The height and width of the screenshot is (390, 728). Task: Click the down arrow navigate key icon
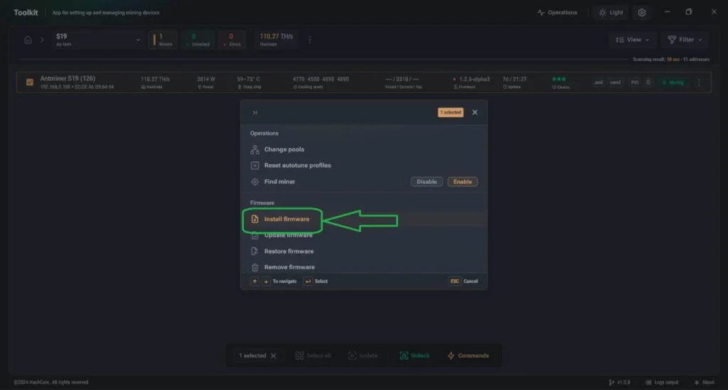(x=266, y=281)
